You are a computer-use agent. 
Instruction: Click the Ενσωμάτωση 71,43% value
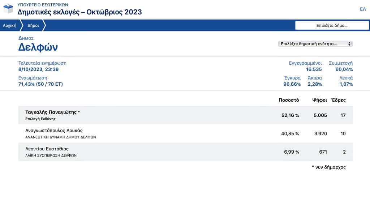coord(40,84)
